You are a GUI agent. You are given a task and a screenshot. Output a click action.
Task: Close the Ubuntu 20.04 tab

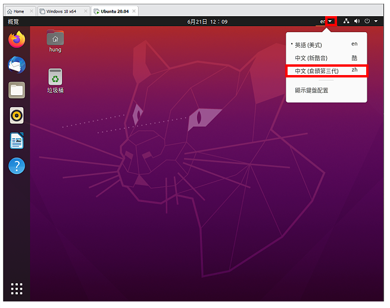tap(134, 11)
